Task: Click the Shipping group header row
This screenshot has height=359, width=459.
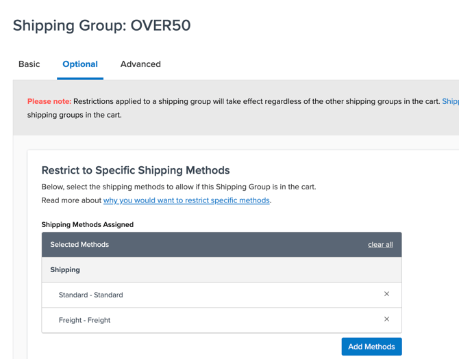Action: click(65, 270)
